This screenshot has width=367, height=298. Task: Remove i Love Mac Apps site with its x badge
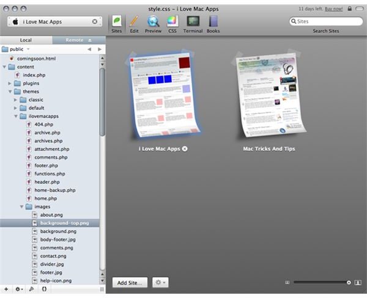(185, 148)
